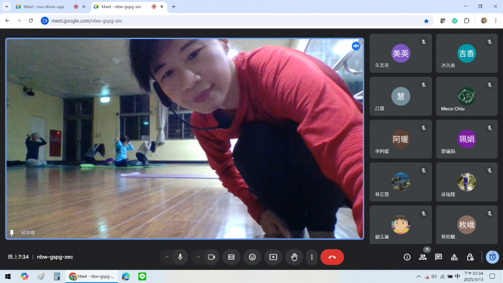Expand audio settings arrow beside microphone
The height and width of the screenshot is (283, 503).
pyautogui.click(x=167, y=257)
